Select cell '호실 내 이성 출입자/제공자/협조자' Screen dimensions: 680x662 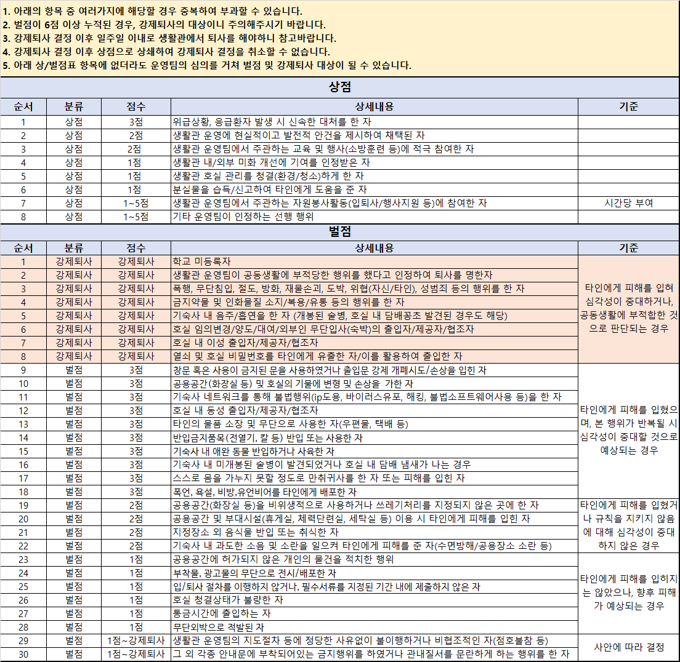coord(374,343)
